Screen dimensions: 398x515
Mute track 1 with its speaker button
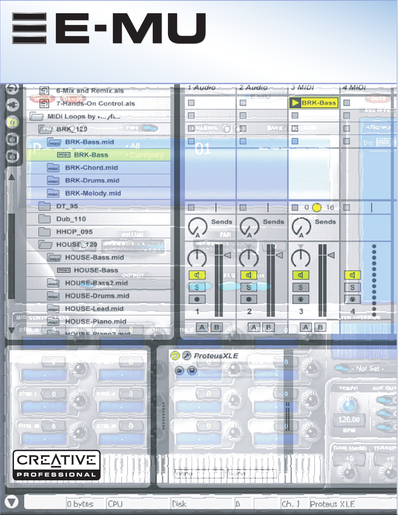tap(197, 275)
